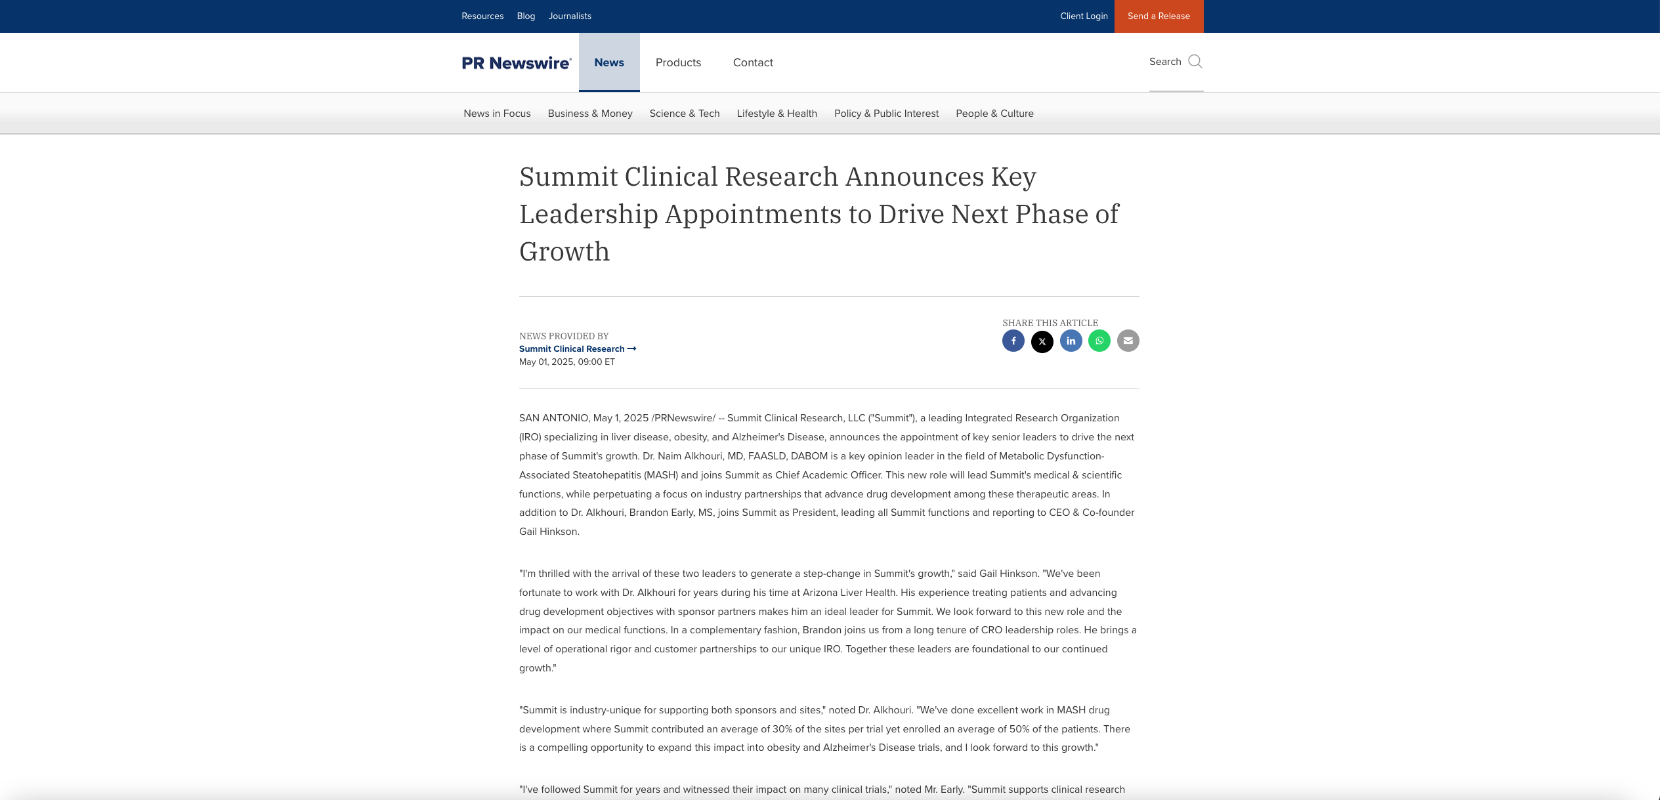Screen dimensions: 1660x800
Task: Select Business & Money category
Action: point(590,114)
